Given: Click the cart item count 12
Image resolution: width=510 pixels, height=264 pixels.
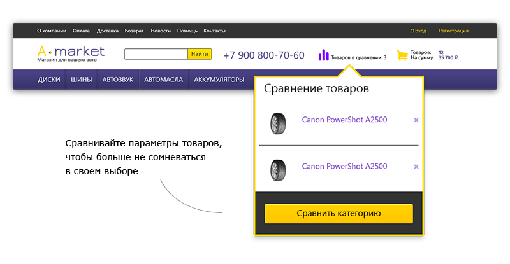Looking at the screenshot, I should click(x=441, y=52).
